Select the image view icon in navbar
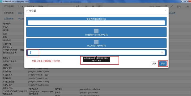 (99, 6)
